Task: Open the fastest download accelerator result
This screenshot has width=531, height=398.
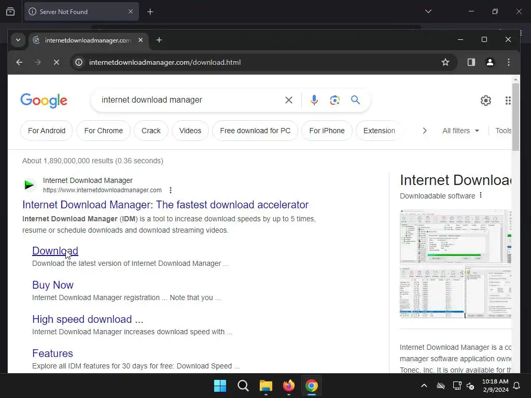Action: pyautogui.click(x=165, y=205)
